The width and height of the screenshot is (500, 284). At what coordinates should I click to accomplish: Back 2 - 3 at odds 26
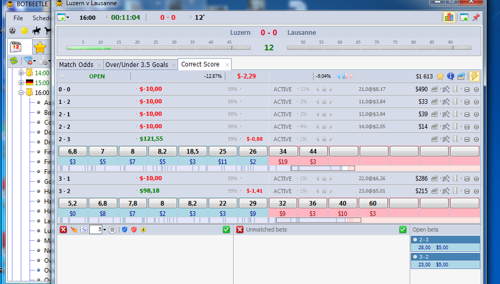[253, 152]
